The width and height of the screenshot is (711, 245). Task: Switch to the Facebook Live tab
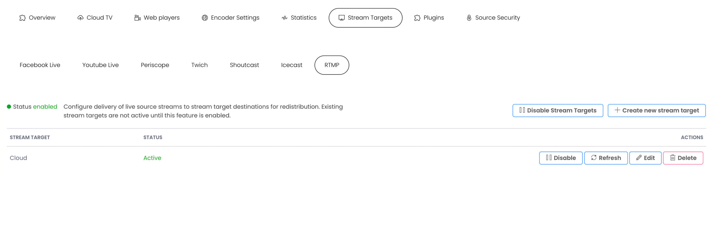pyautogui.click(x=40, y=65)
